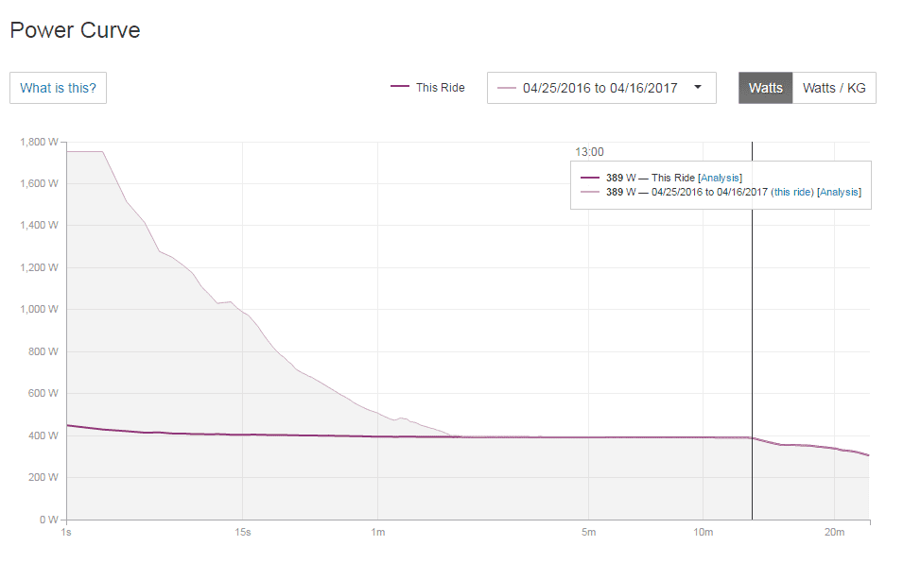Screen dimensions: 921x563
Task: Open the 04/25/2016 to 04/16/2017 date dropdown
Action: (600, 88)
